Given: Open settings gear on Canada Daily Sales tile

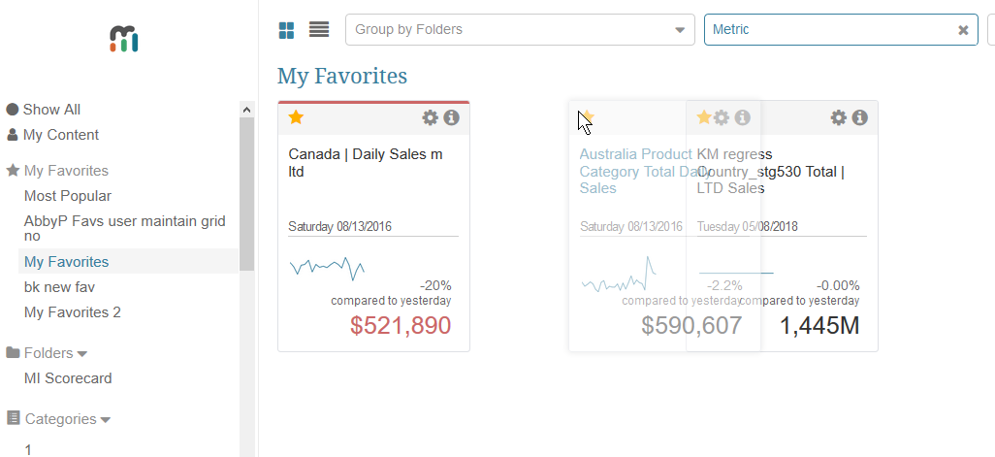Looking at the screenshot, I should 431,117.
